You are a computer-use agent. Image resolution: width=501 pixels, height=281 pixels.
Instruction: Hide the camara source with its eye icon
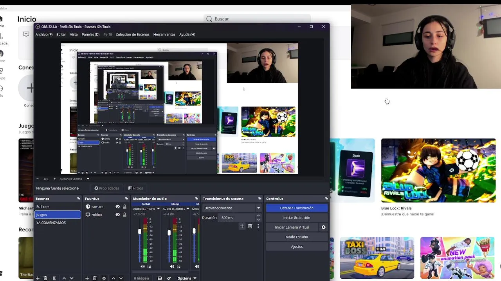pos(117,207)
